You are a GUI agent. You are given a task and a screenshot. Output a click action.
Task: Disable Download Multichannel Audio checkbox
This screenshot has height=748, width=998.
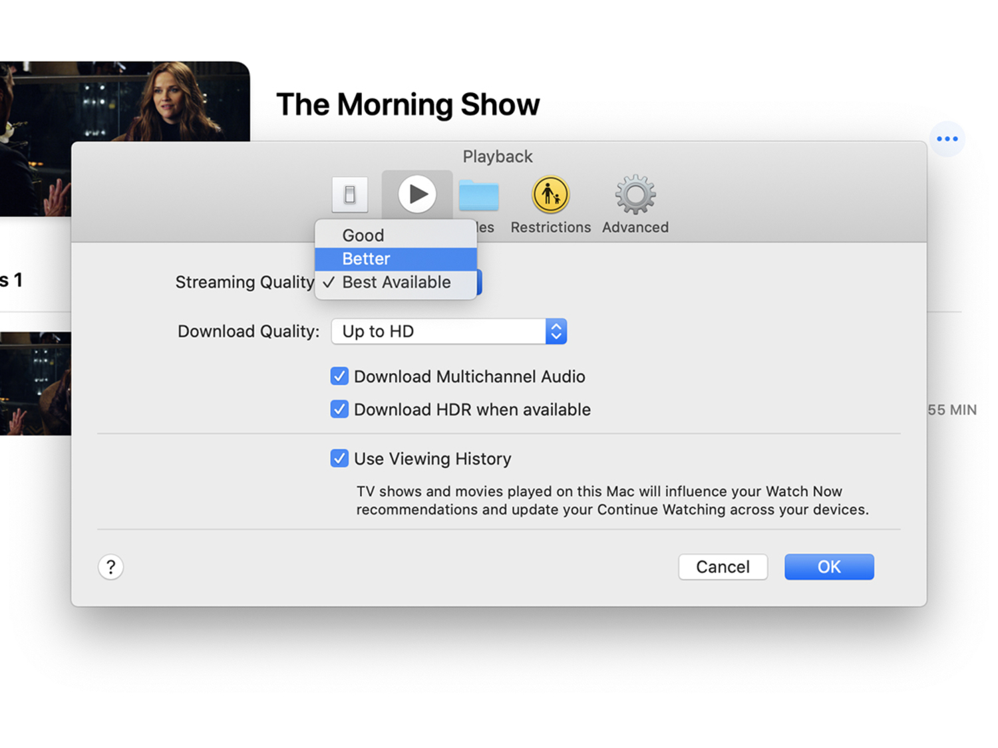pos(339,376)
